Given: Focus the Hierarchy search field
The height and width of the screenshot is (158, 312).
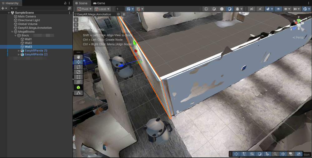Looking at the screenshot, I should point(39,8).
